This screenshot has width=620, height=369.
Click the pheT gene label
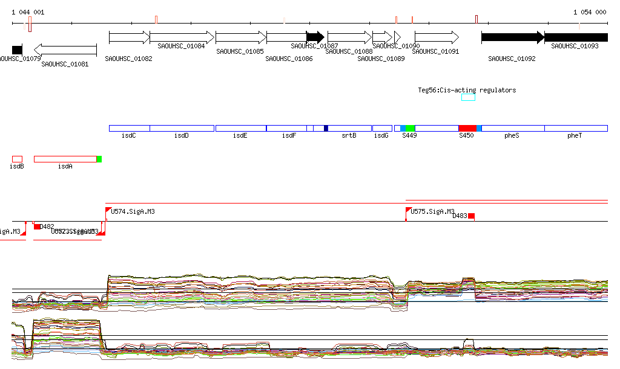coord(575,136)
